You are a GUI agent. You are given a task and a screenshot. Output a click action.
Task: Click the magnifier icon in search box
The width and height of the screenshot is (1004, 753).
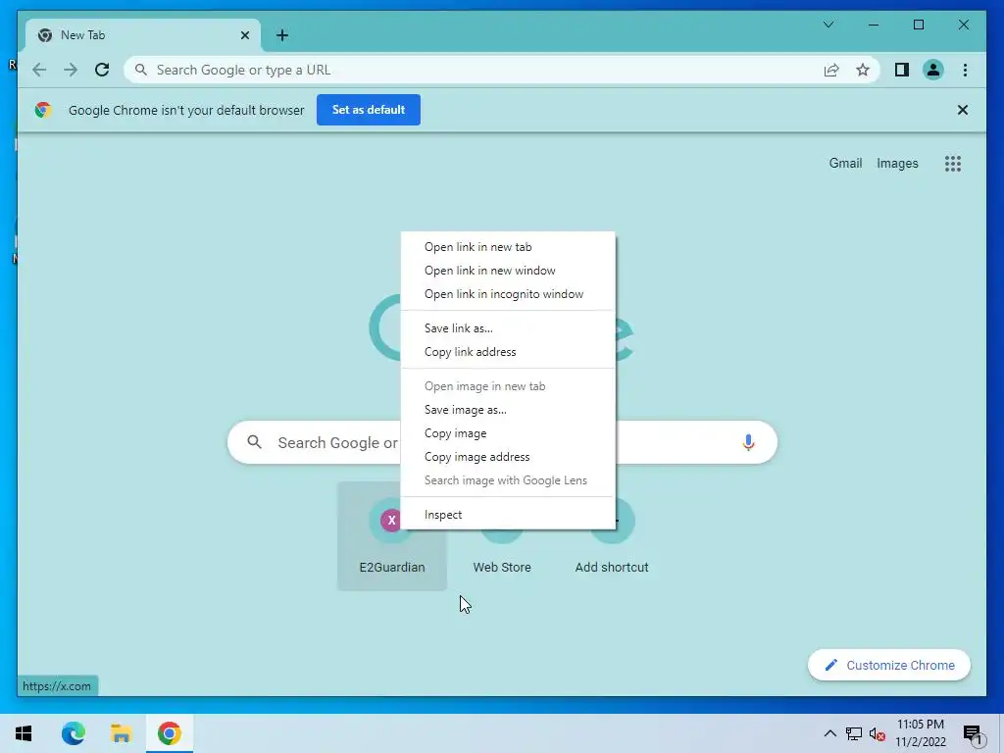click(x=254, y=442)
